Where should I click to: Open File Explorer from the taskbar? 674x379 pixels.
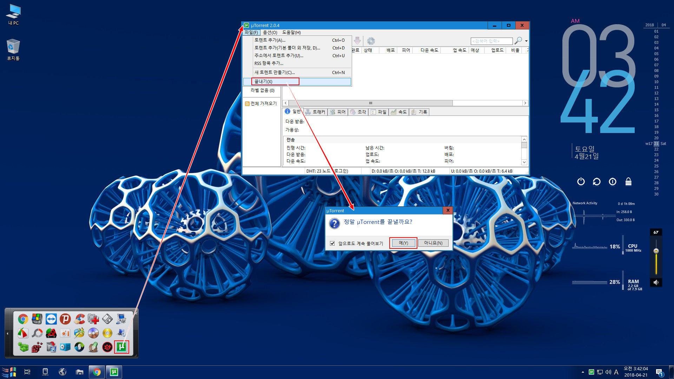pyautogui.click(x=80, y=372)
